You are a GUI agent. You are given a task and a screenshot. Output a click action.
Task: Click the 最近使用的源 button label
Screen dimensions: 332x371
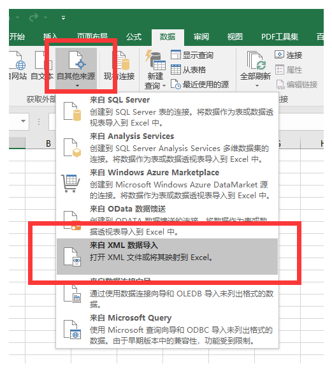click(x=206, y=85)
